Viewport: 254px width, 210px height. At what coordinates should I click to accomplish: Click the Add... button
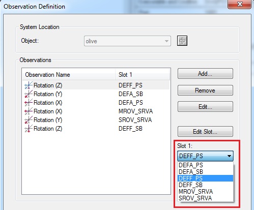(205, 74)
